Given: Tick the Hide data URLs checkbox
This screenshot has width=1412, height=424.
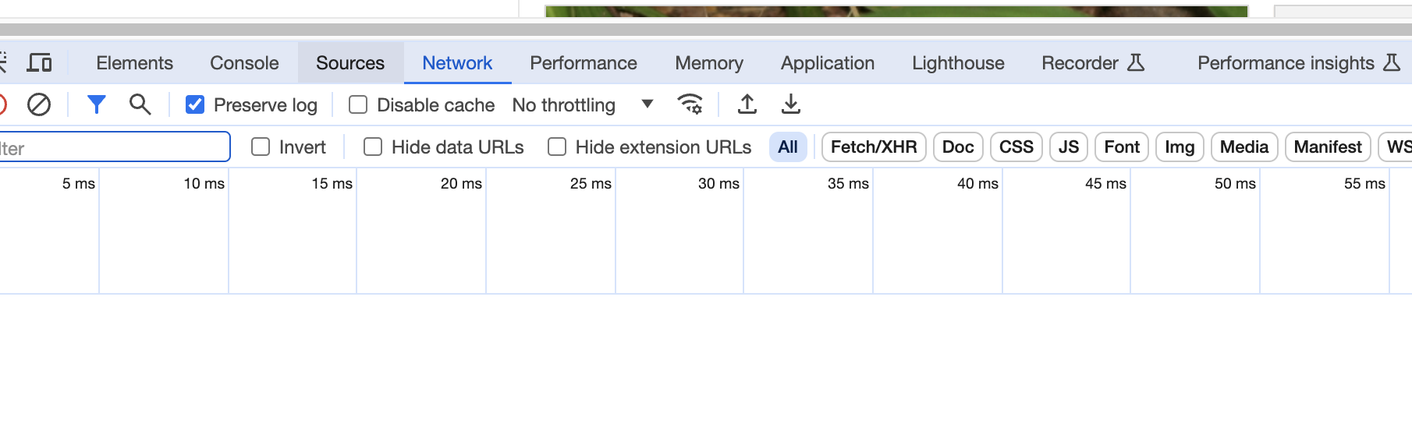Looking at the screenshot, I should click(373, 147).
